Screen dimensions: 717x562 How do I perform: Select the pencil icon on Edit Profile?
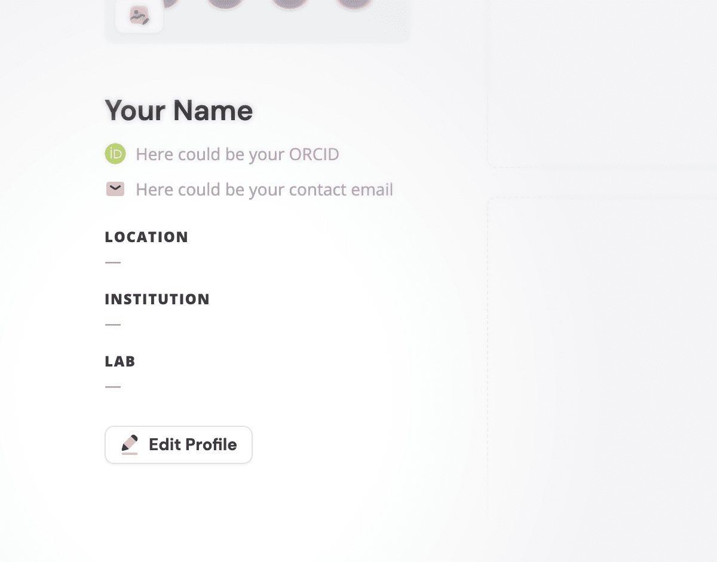(x=128, y=444)
